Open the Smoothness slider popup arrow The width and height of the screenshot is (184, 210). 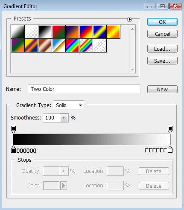pyautogui.click(x=64, y=118)
